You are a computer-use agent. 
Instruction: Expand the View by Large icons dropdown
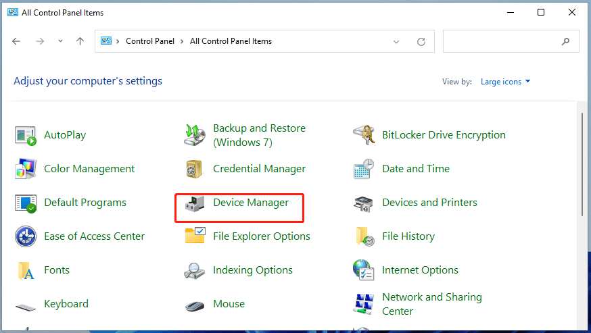[x=505, y=82]
